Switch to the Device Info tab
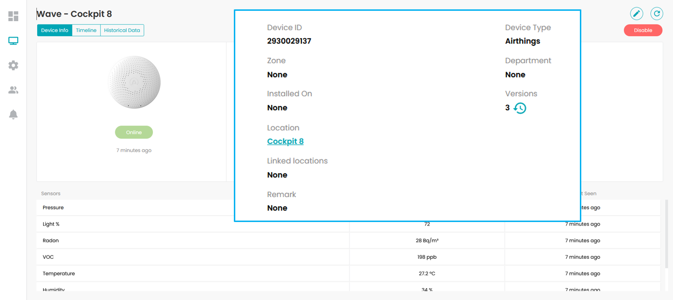 (54, 30)
